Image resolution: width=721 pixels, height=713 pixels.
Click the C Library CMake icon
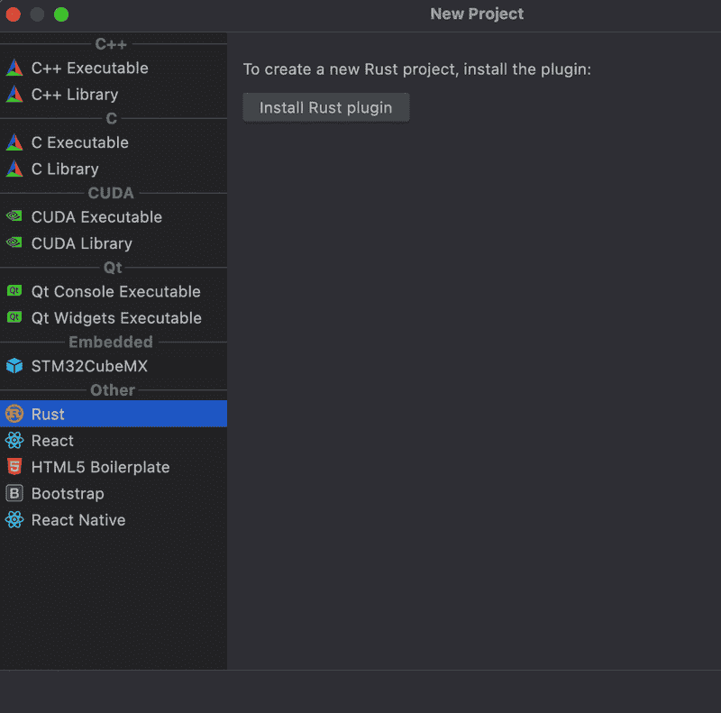click(14, 169)
